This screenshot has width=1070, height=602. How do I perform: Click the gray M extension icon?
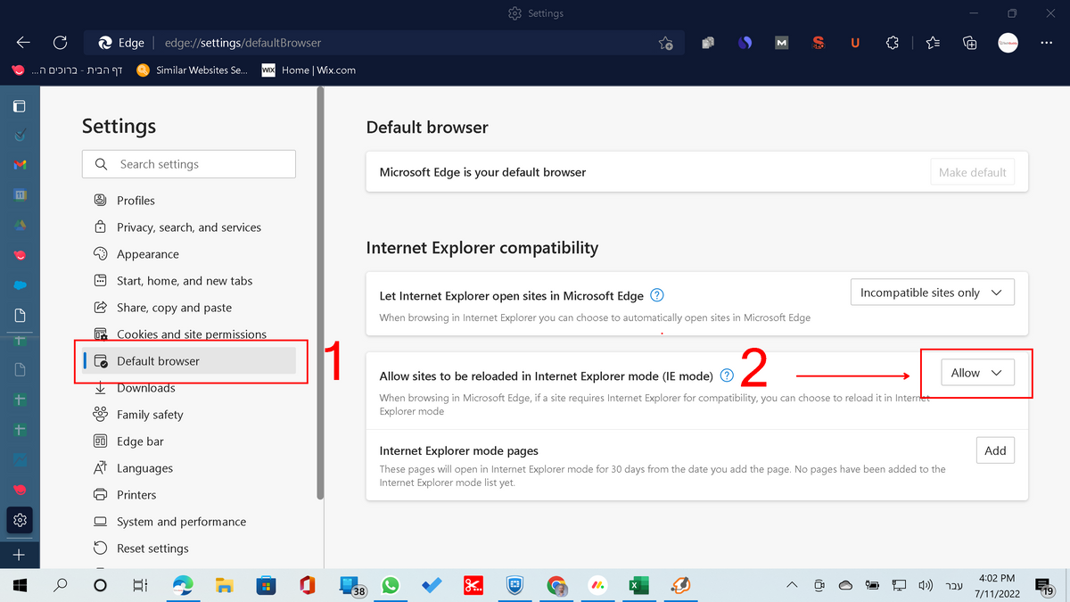[x=781, y=42]
